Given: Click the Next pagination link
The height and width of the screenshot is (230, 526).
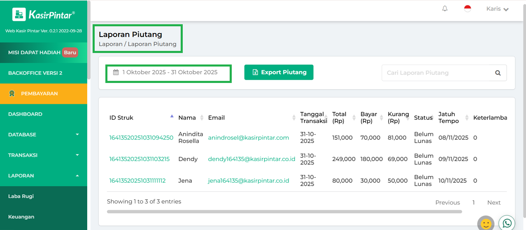Looking at the screenshot, I should pyautogui.click(x=493, y=202).
